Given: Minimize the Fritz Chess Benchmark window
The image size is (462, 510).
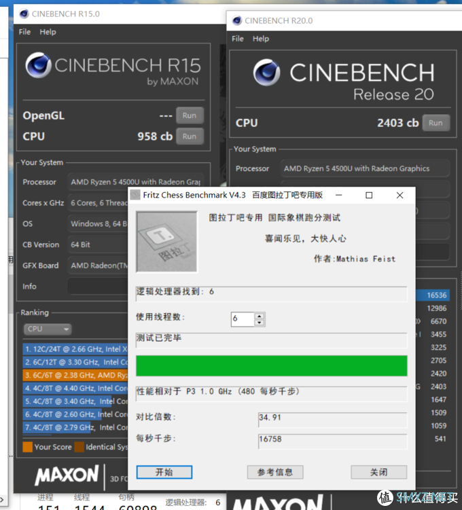Looking at the screenshot, I should pyautogui.click(x=339, y=195).
